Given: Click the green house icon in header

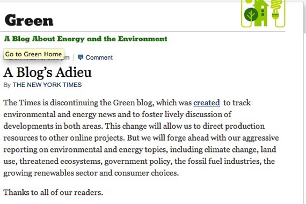Looking at the screenshot, I should (261, 13).
